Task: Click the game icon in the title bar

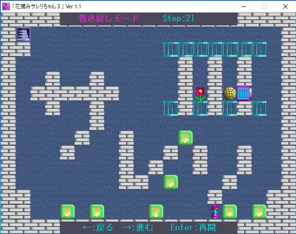Action: (x=6, y=6)
